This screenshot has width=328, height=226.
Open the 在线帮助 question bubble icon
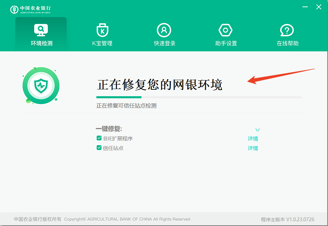click(x=287, y=30)
